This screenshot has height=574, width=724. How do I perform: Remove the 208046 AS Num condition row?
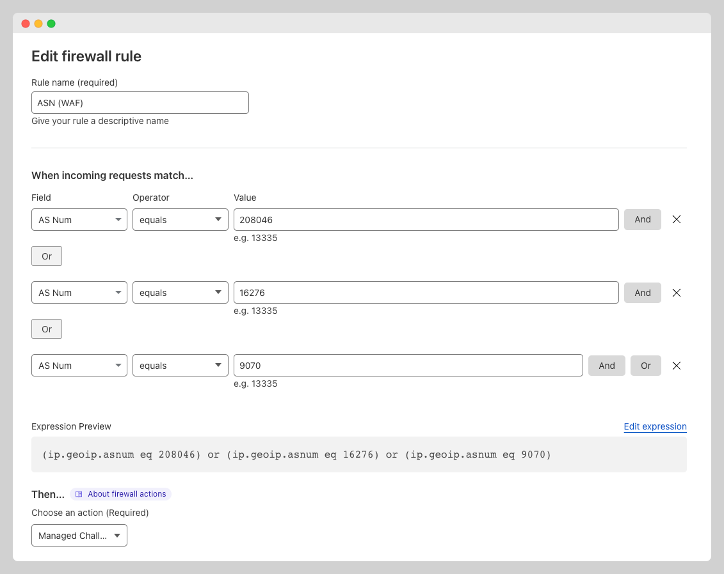pyautogui.click(x=676, y=219)
